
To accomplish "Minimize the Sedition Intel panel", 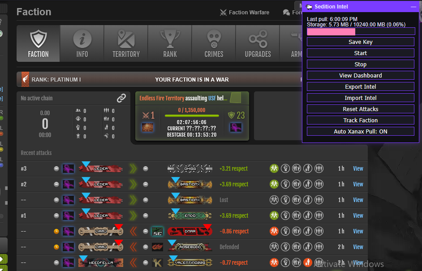I will click(x=413, y=7).
